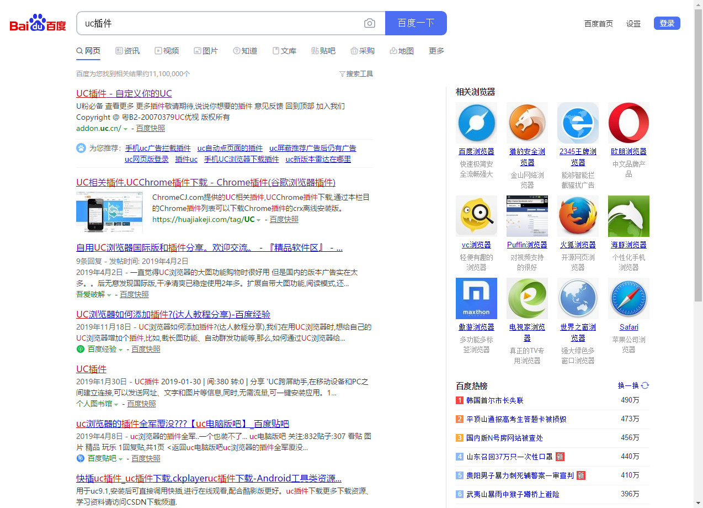The height and width of the screenshot is (508, 703).
Task: Open hot topic 国内版N号房网站被查处
Action: point(505,438)
